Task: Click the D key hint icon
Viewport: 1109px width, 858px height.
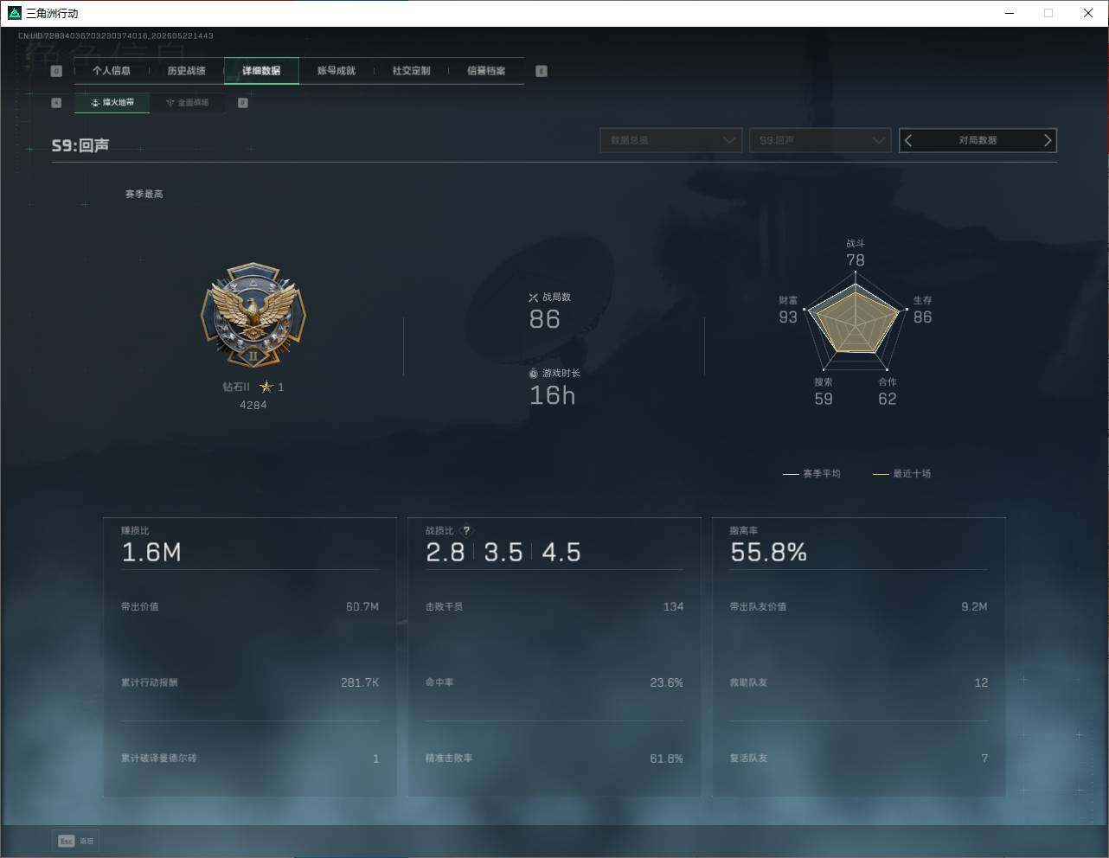Action: pos(243,103)
